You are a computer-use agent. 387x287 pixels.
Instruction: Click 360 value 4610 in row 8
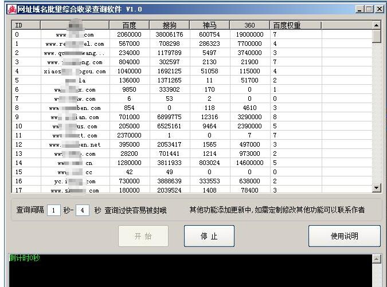point(249,108)
